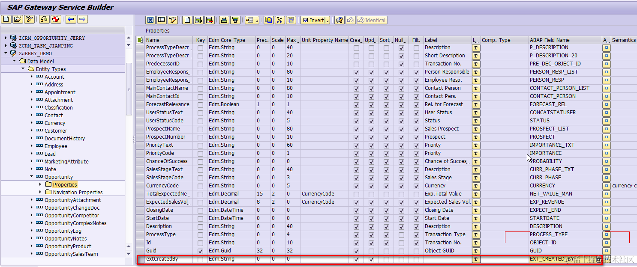This screenshot has height=267, width=637.
Task: Select the Lead entity in tree
Action: [x=50, y=154]
